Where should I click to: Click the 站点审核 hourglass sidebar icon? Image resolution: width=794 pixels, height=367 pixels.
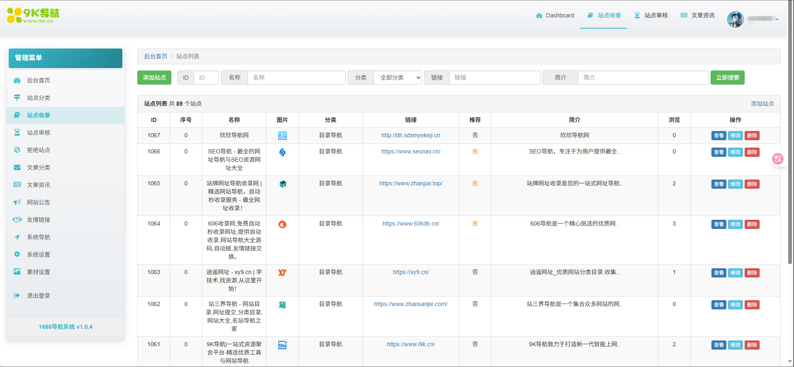[17, 133]
